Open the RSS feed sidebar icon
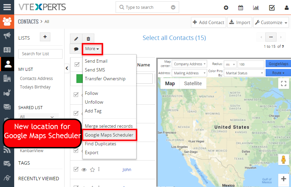This screenshot has height=187, width=291. pos(7,150)
